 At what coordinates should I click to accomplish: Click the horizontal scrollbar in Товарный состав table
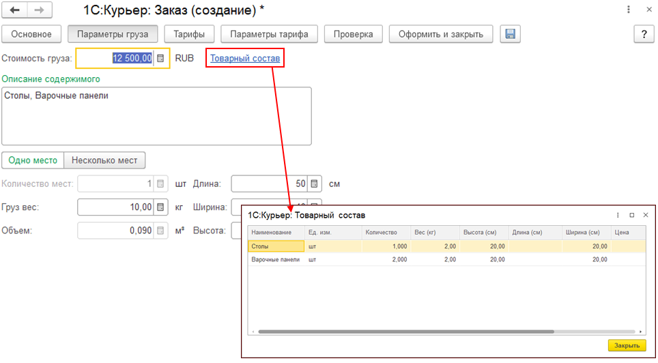(406, 332)
